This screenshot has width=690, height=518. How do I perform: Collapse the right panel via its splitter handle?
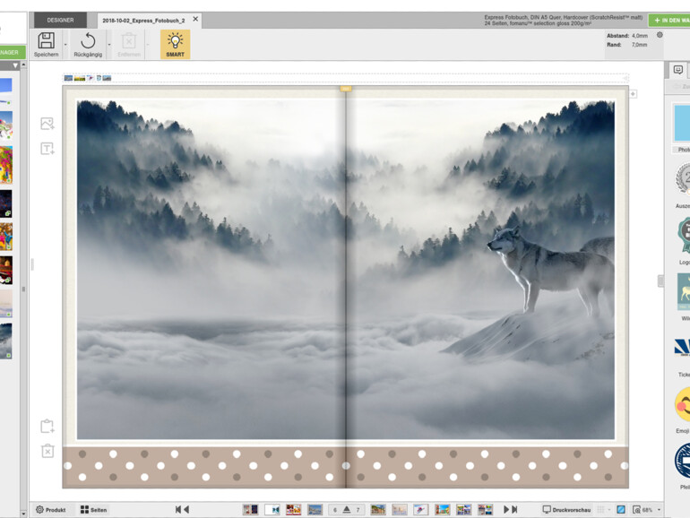pyautogui.click(x=660, y=281)
